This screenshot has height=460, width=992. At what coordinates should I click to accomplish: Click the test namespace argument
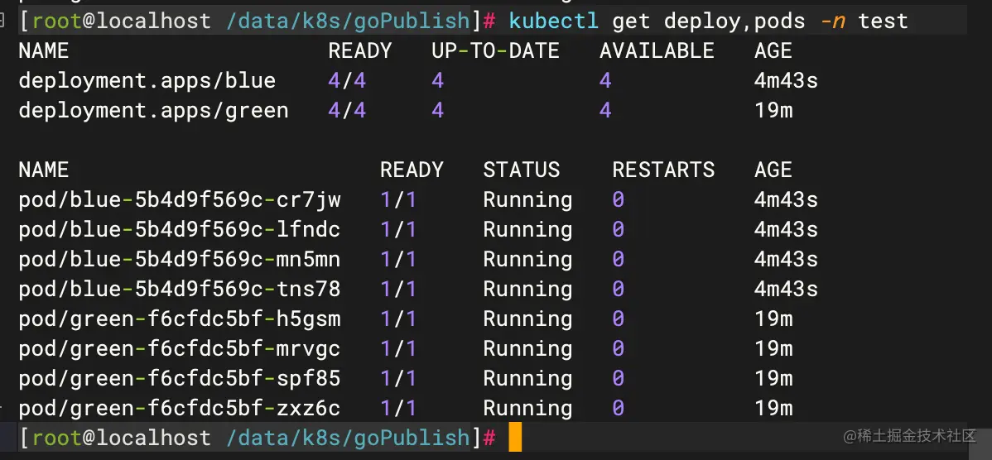click(x=883, y=21)
